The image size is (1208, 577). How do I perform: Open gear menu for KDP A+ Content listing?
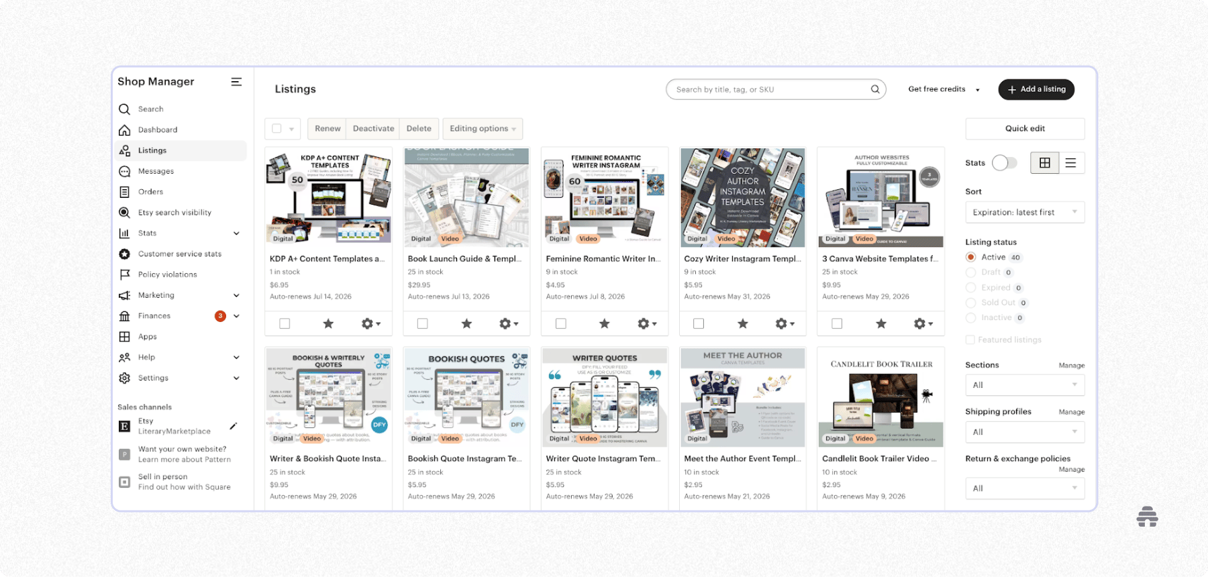click(371, 324)
